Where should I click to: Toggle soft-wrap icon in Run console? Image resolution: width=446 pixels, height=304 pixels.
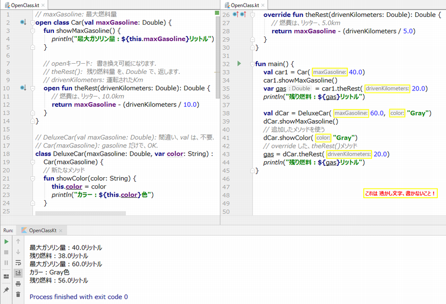tap(18, 262)
